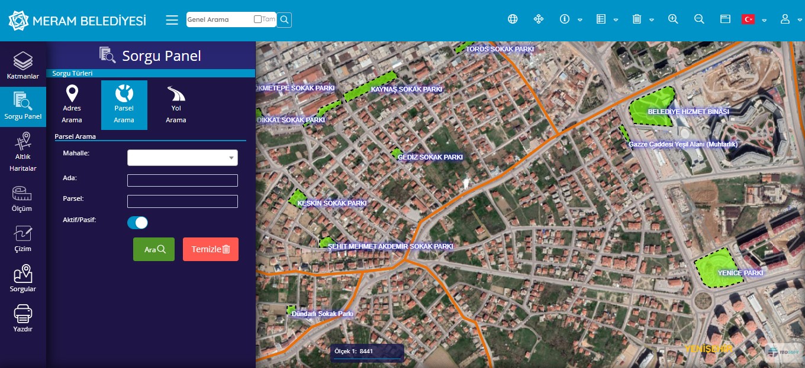This screenshot has height=368, width=805.
Task: Open the Turkish flag language dropdown
Action: (x=754, y=19)
